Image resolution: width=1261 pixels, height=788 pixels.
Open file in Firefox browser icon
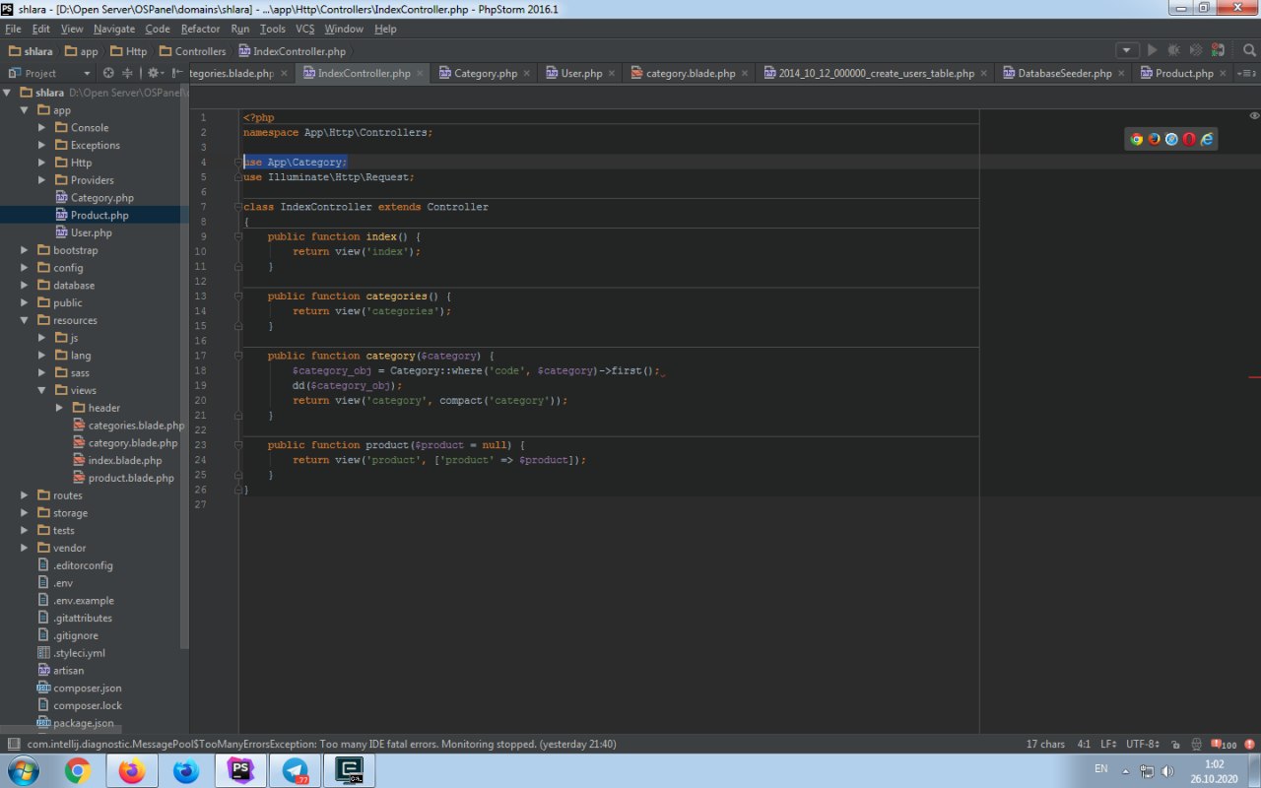(1154, 139)
